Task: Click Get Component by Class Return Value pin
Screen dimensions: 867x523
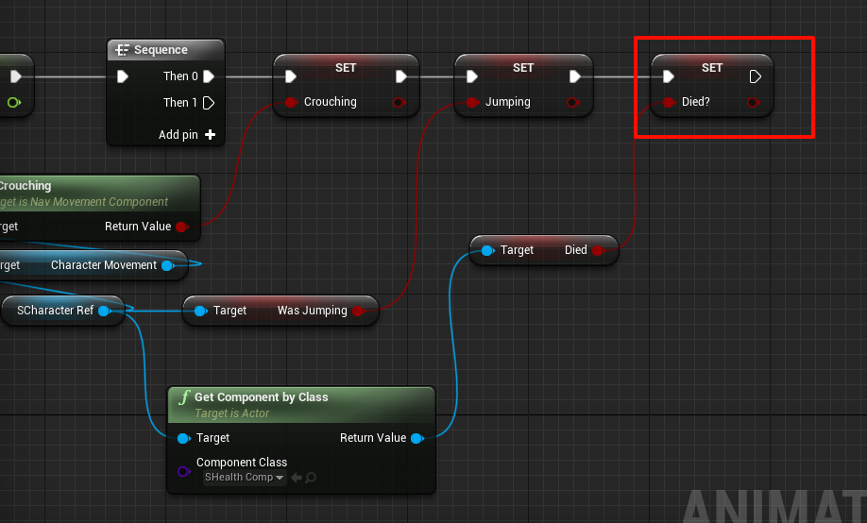Action: 417,438
